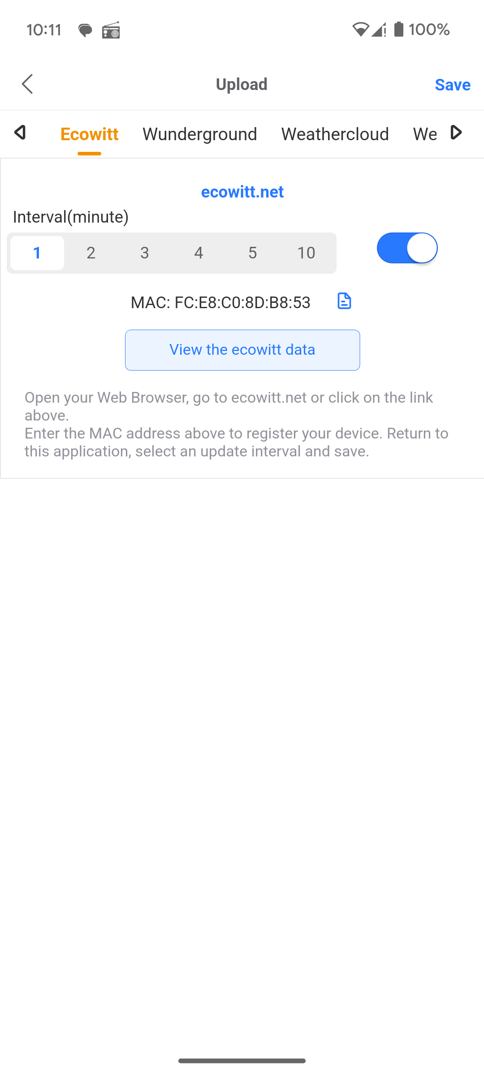This screenshot has height=1075, width=484.
Task: Select the 3 minute interval
Action: [x=145, y=253]
